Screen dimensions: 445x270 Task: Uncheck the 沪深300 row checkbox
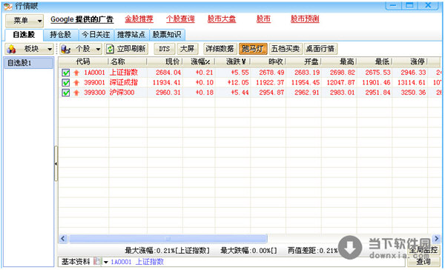coord(66,92)
